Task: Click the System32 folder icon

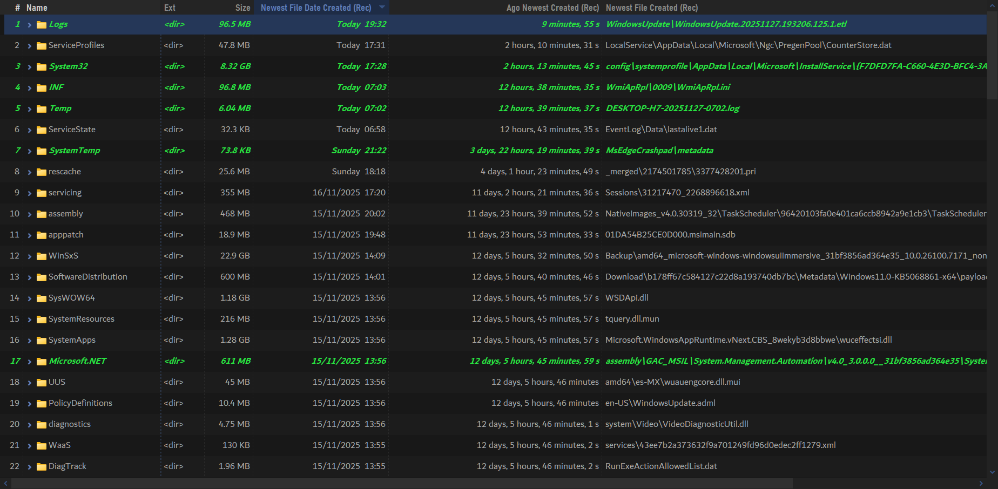Action: [x=41, y=67]
